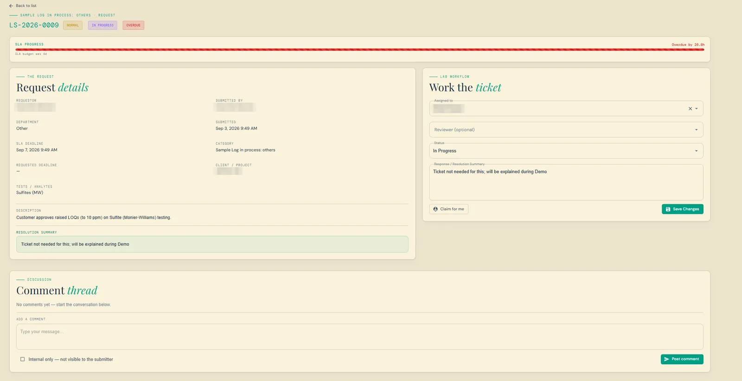The width and height of the screenshot is (742, 381).
Task: Click the Overdue by 26.8h text
Action: [688, 45]
